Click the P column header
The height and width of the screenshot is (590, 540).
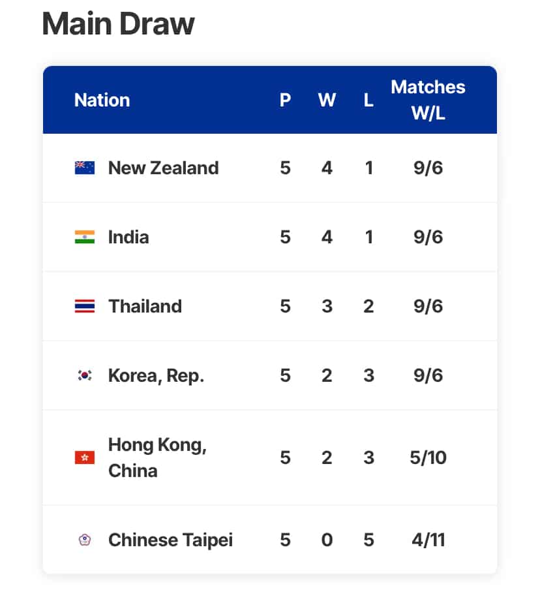pyautogui.click(x=285, y=100)
